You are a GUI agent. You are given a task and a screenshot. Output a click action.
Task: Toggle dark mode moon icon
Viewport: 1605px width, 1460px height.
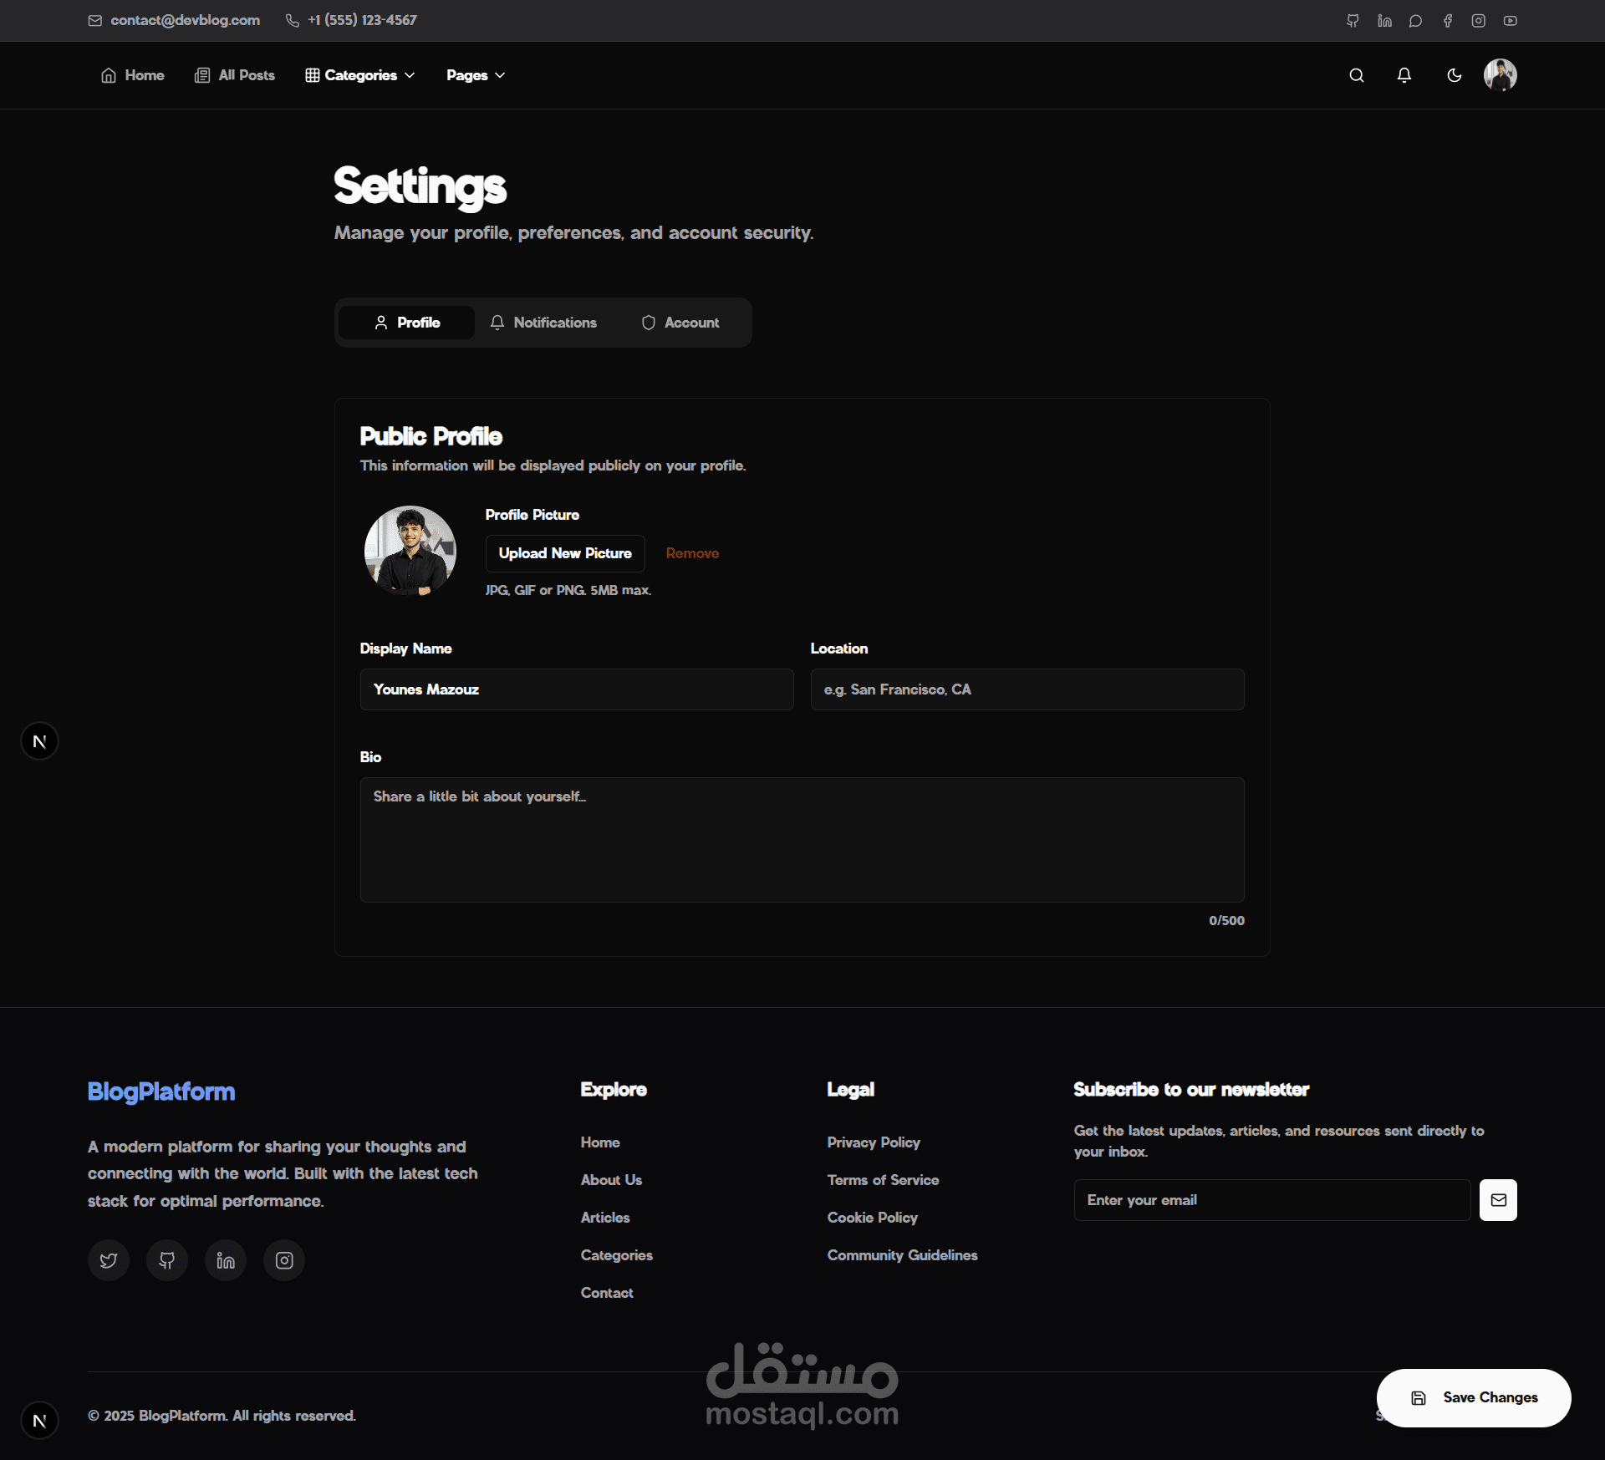pyautogui.click(x=1455, y=75)
